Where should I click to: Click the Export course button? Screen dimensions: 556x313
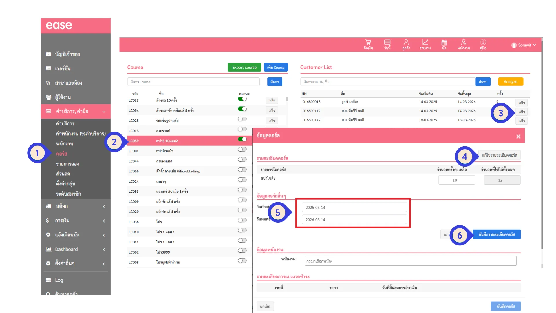tap(244, 68)
